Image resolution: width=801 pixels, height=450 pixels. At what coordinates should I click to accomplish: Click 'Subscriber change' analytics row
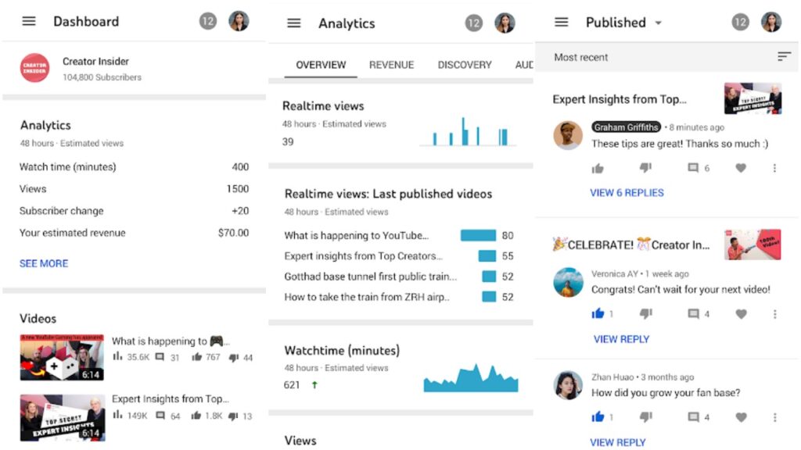(135, 211)
